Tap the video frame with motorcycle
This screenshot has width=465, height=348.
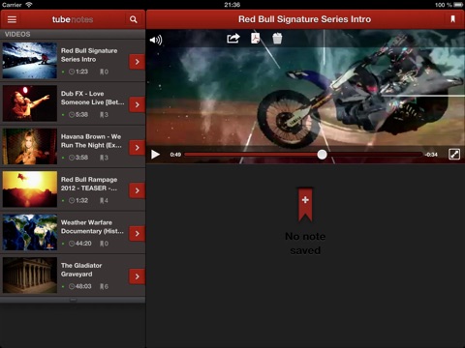pos(305,97)
